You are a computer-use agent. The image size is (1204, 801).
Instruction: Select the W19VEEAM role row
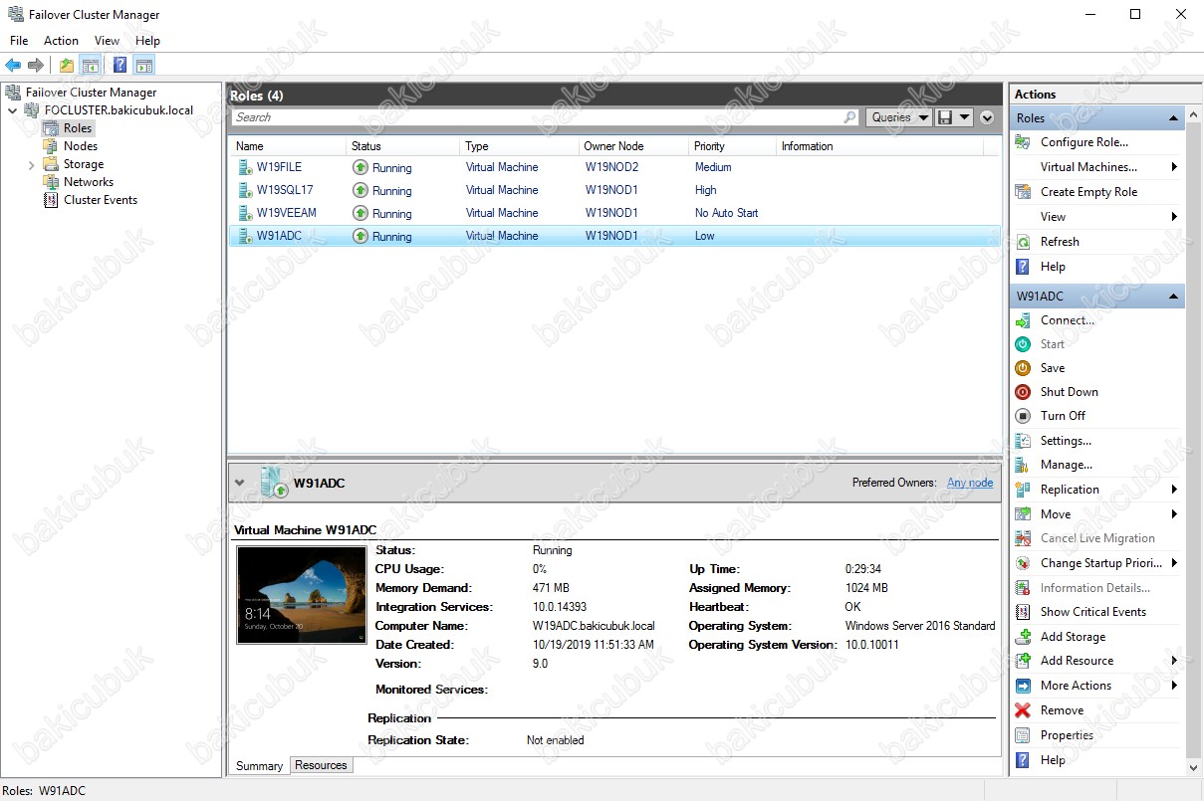coord(613,213)
